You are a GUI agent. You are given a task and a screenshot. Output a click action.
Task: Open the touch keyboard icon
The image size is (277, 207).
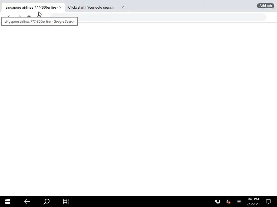click(239, 201)
